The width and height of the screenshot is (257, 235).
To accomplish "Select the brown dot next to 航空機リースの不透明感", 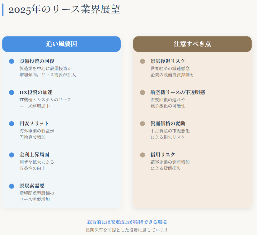I will 143,93.
